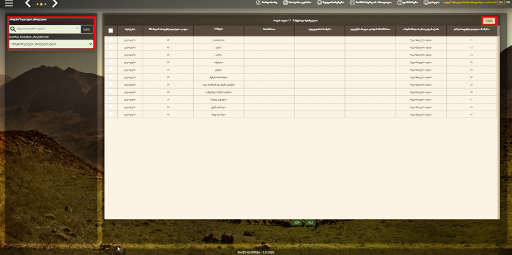Switch language to EN

coord(509,2)
